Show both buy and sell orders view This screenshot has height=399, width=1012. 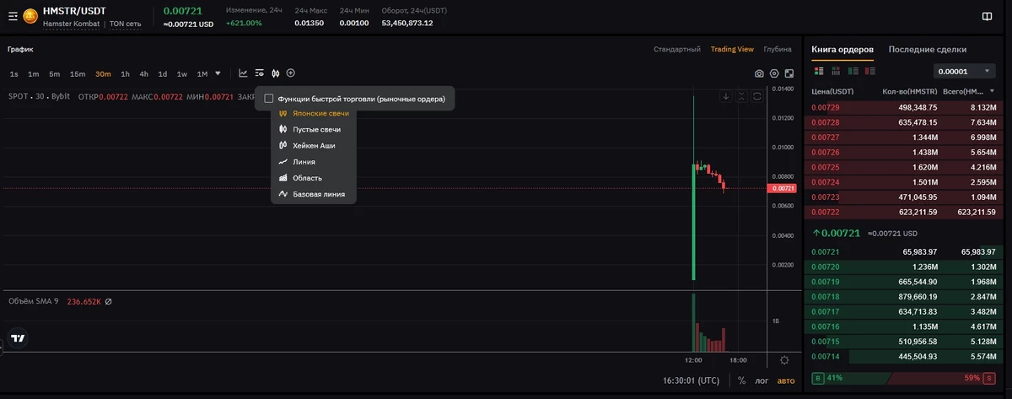coord(818,72)
